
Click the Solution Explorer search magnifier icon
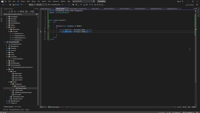pos(37,14)
